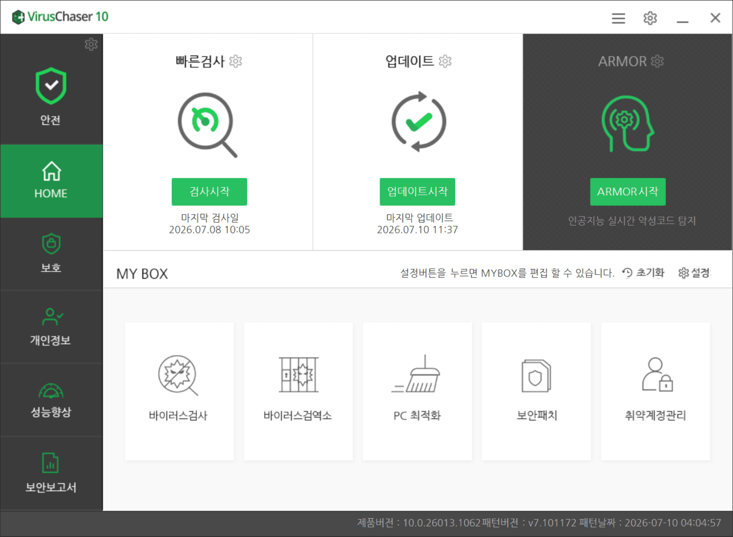Viewport: 733px width, 537px height.
Task: Open gear settings next to 빠른검사
Action: pyautogui.click(x=235, y=61)
